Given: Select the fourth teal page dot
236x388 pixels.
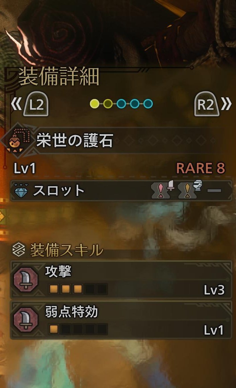Looking at the screenshot, I should tap(134, 104).
